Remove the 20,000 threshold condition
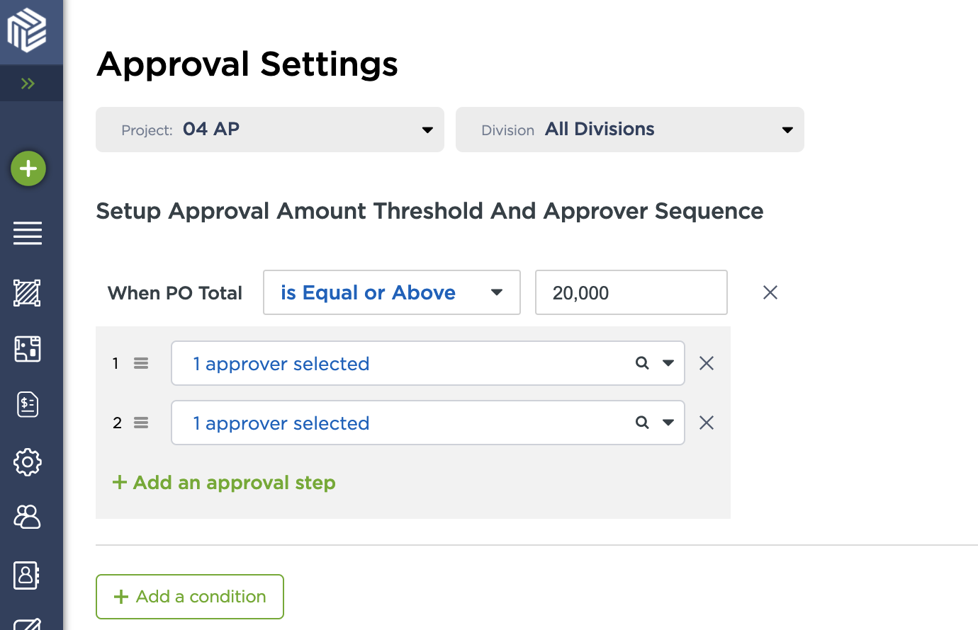978x630 pixels. (x=770, y=292)
